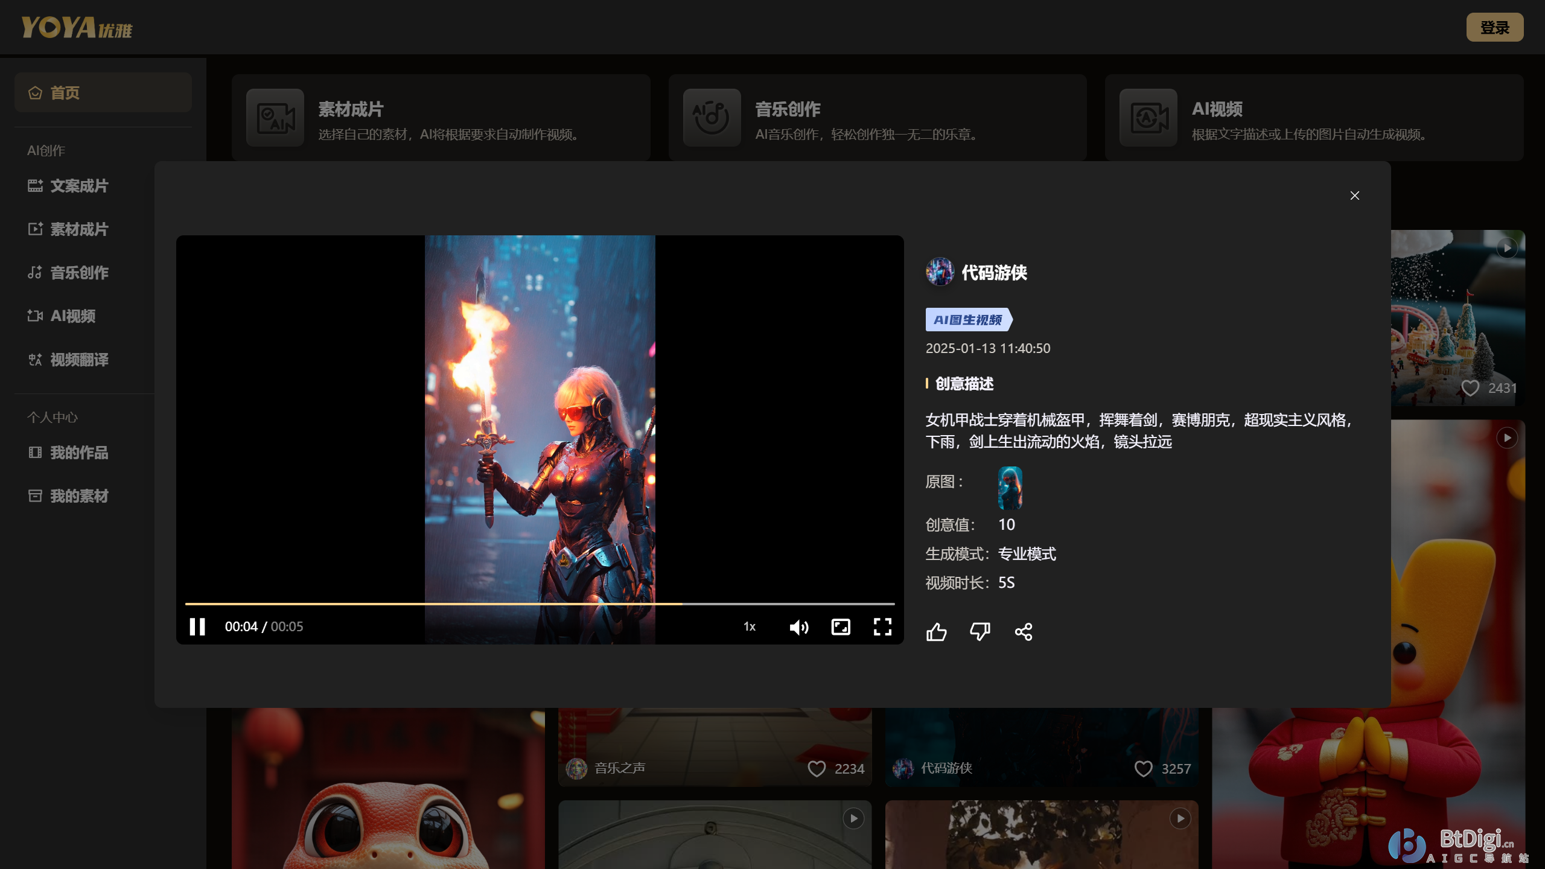Go to YOYA优雅 logo home
Screen dimensions: 1545x869
pyautogui.click(x=77, y=27)
